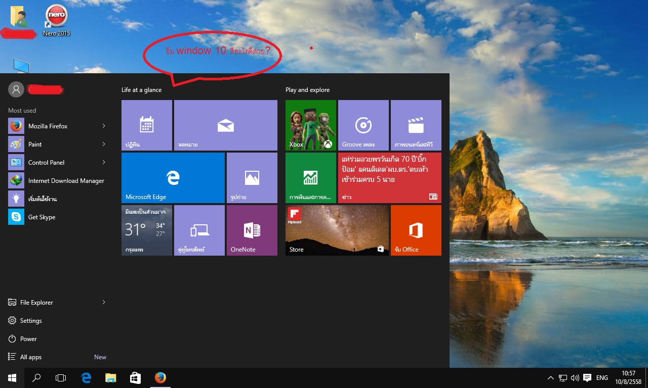648x388 pixels.
Task: Open the Groove music tile
Action: pyautogui.click(x=363, y=125)
